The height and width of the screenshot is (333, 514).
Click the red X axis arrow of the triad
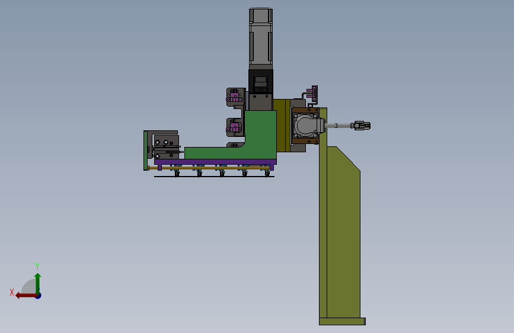tap(25, 296)
